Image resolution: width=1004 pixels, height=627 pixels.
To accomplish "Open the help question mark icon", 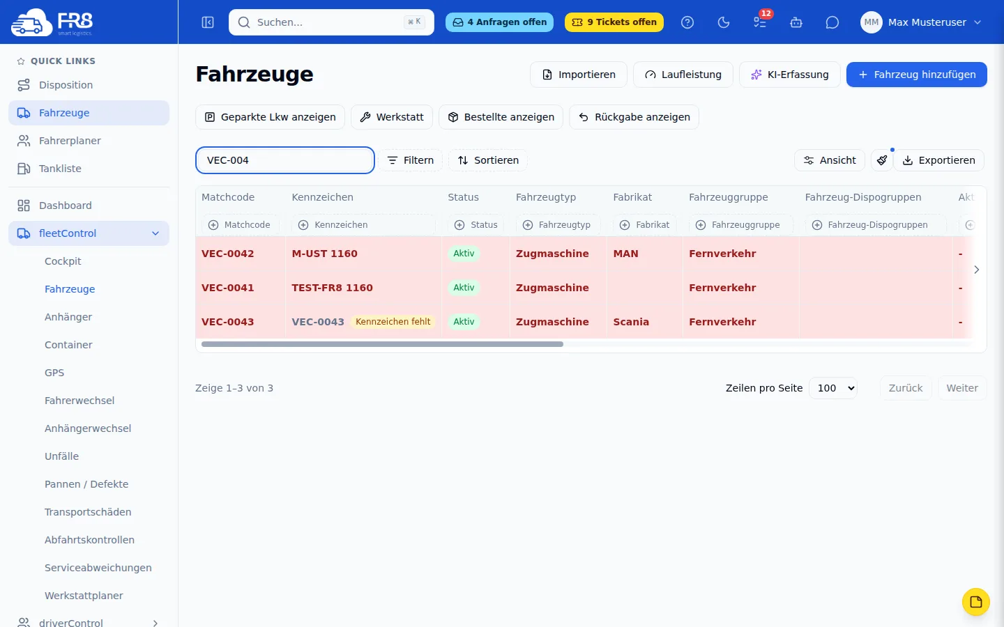I will click(x=687, y=22).
